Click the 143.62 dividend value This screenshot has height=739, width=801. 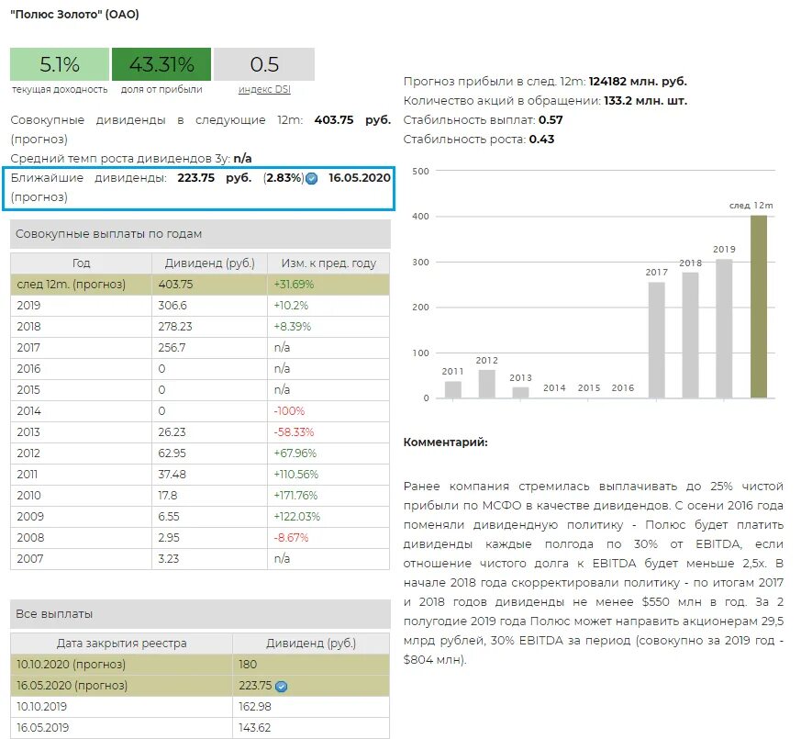point(254,728)
